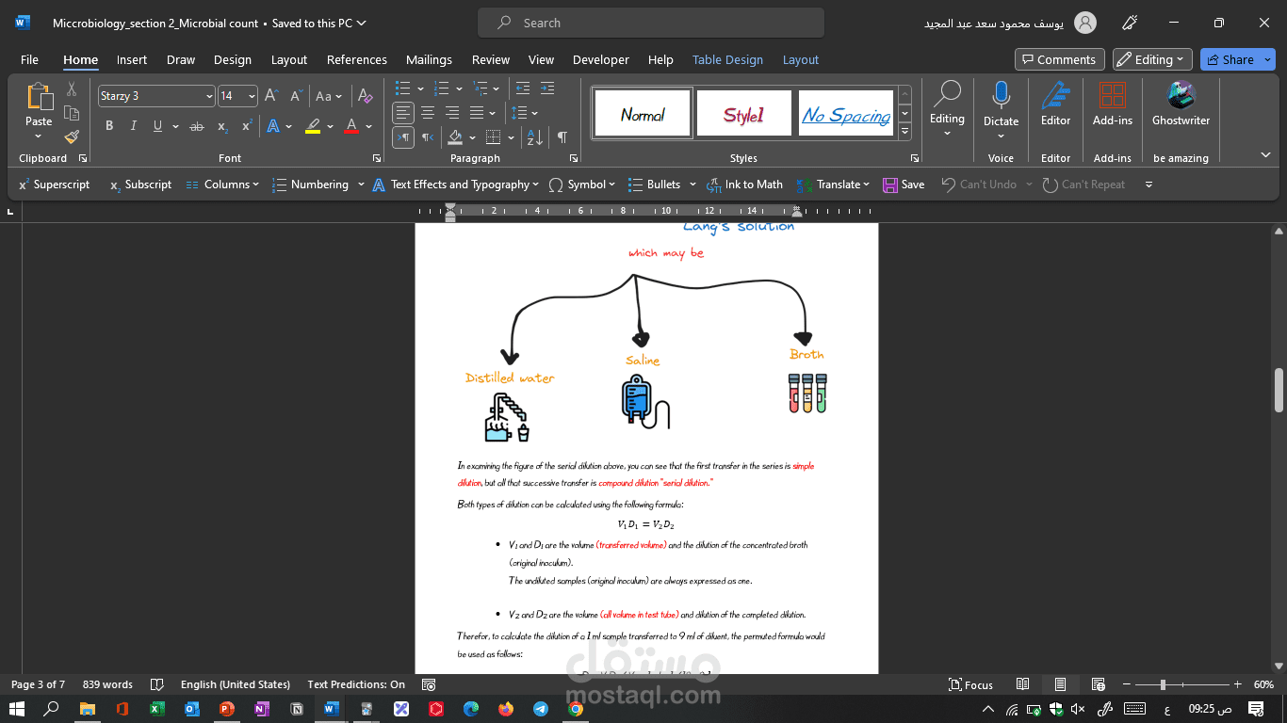Apply the Normal style
Image resolution: width=1287 pixels, height=723 pixels.
coord(643,114)
